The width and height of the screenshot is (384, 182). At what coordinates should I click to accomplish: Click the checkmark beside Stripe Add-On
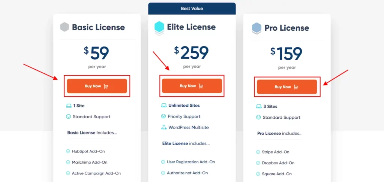258,152
